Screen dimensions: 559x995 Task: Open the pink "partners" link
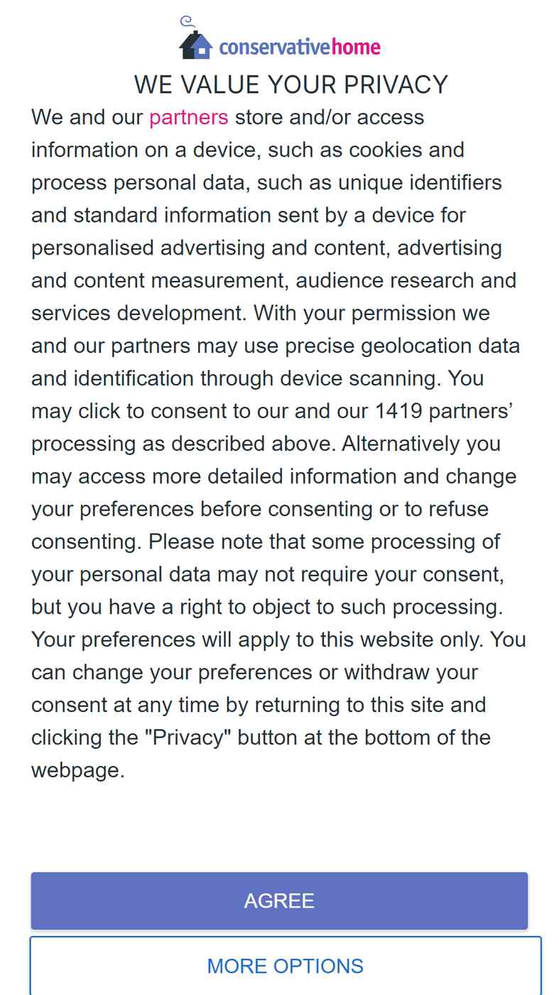189,117
